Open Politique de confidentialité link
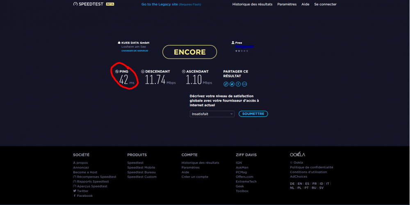 [312, 167]
